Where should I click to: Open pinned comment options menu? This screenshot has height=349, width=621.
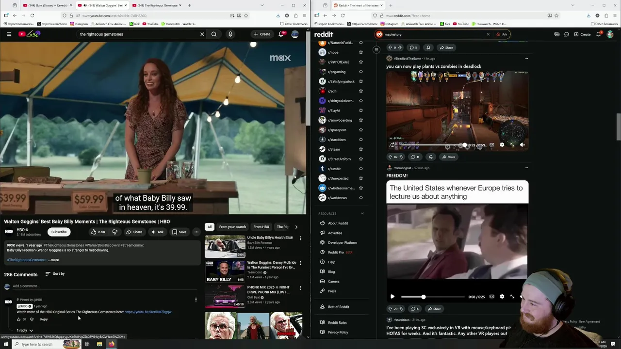196,300
